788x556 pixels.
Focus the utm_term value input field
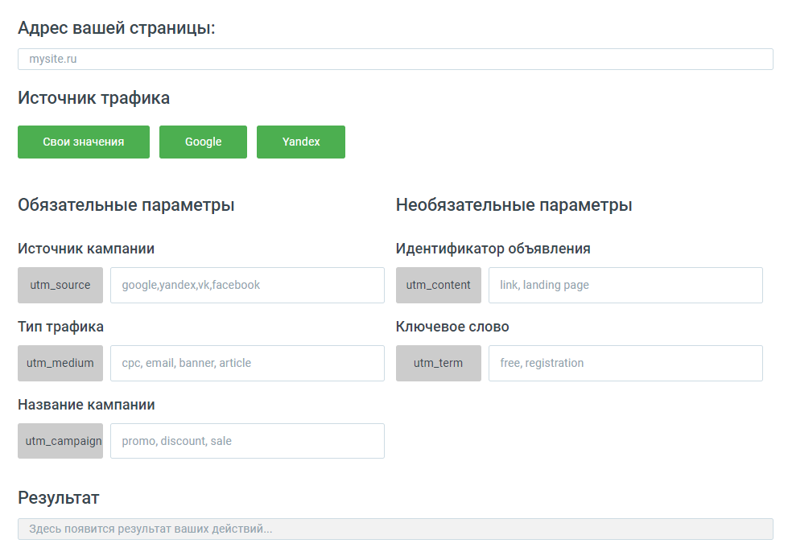pyautogui.click(x=625, y=363)
